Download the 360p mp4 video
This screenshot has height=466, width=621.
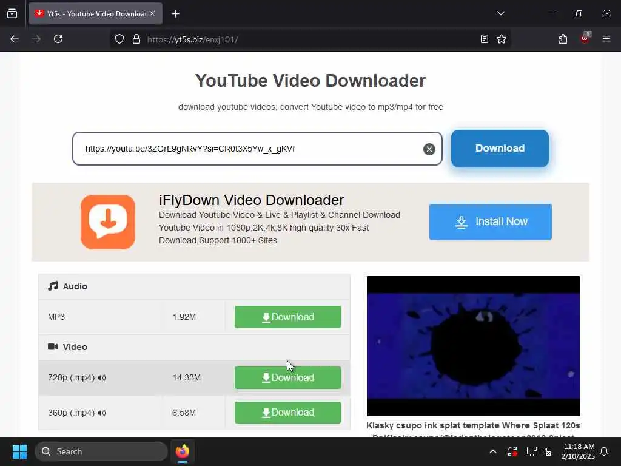coord(287,413)
